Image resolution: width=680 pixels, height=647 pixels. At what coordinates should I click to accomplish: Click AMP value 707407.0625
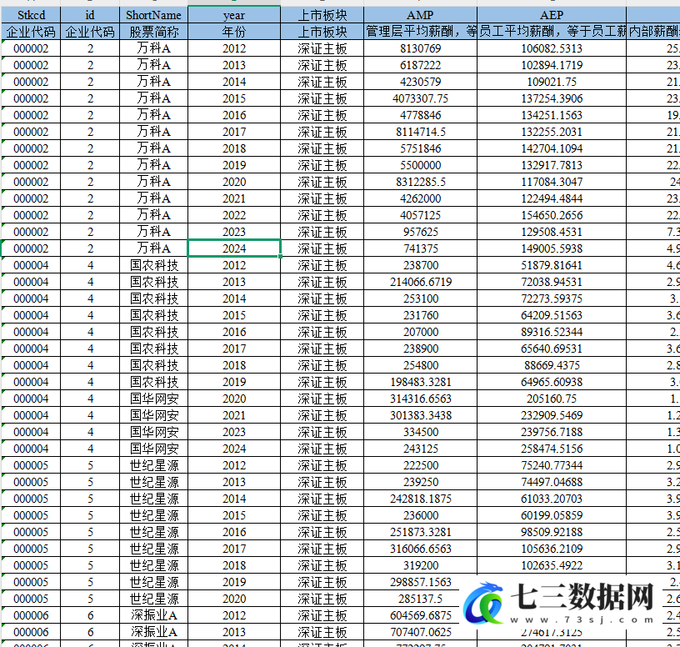click(x=420, y=632)
